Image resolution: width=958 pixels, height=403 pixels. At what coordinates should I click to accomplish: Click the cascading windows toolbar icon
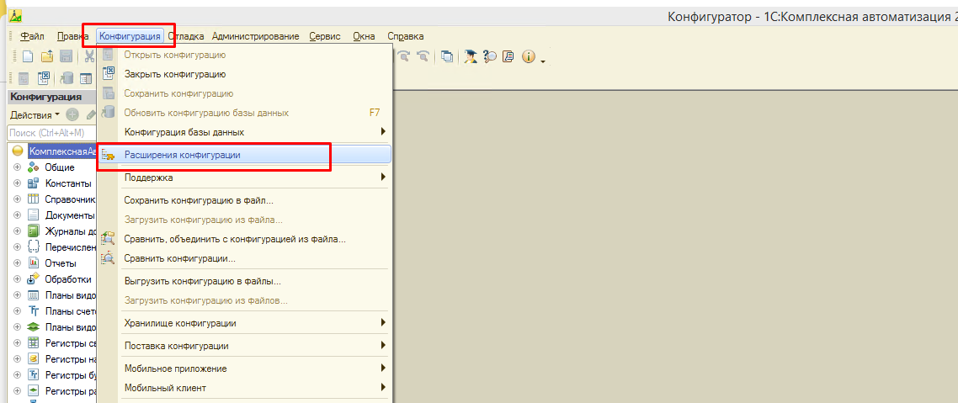(x=447, y=56)
